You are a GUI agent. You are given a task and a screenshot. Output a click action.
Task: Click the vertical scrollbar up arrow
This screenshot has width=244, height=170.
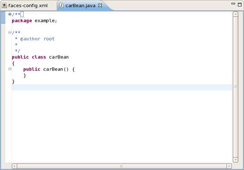click(x=236, y=14)
